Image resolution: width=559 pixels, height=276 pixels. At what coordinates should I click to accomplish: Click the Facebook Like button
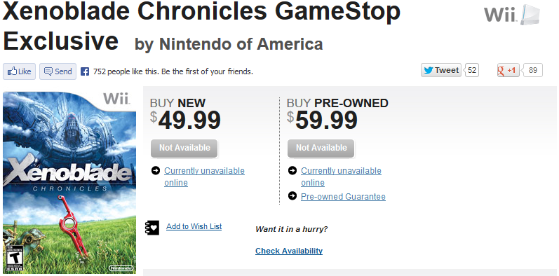[x=19, y=71]
